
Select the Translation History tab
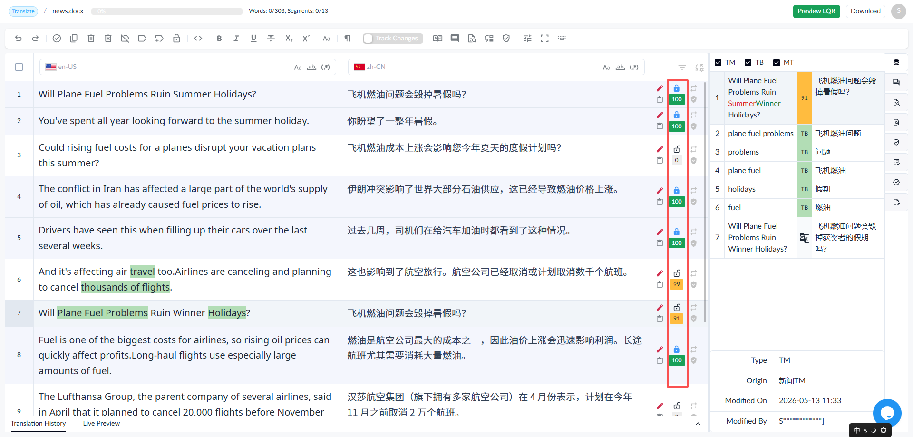(39, 423)
